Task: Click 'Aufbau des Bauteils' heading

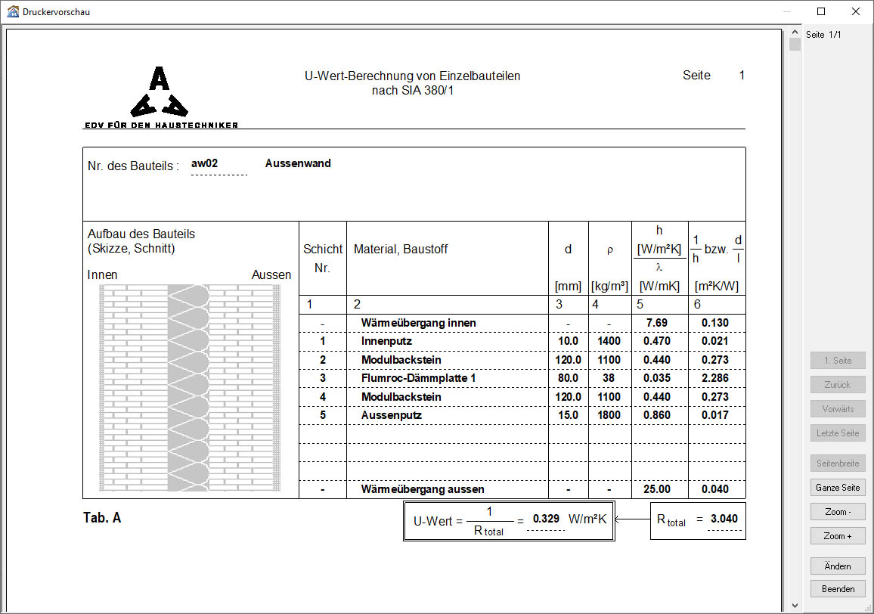Action: [141, 234]
